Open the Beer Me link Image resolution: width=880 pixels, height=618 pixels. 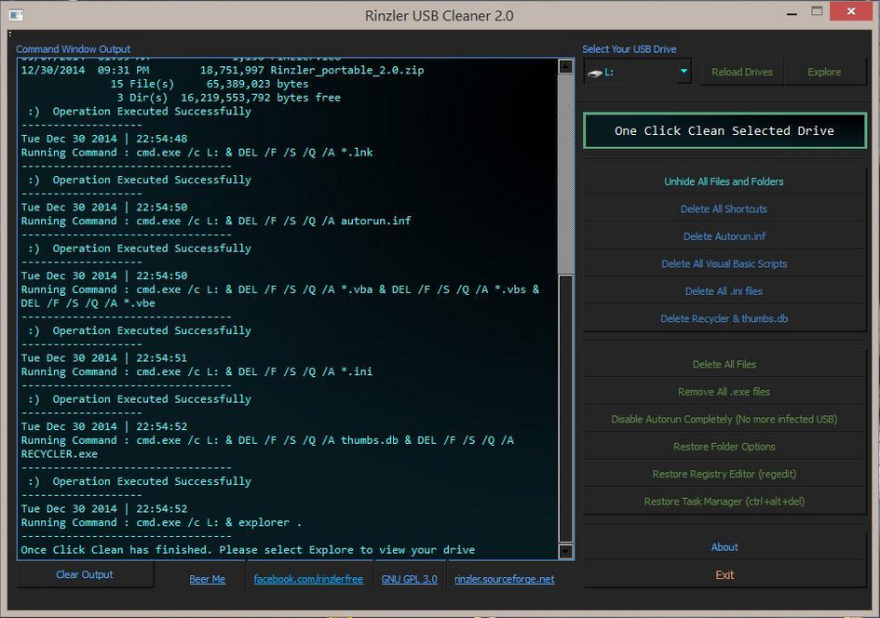207,579
